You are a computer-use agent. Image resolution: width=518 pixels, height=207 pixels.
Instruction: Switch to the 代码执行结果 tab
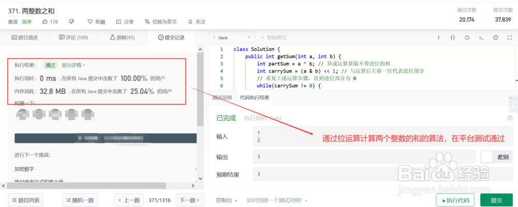click(x=254, y=98)
